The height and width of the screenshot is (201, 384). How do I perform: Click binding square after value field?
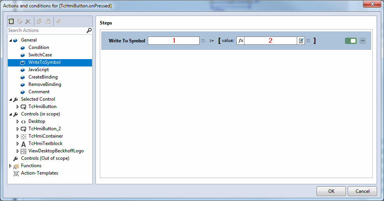(x=308, y=41)
